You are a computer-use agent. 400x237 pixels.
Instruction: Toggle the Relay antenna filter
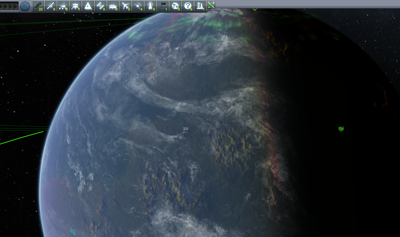(x=138, y=6)
